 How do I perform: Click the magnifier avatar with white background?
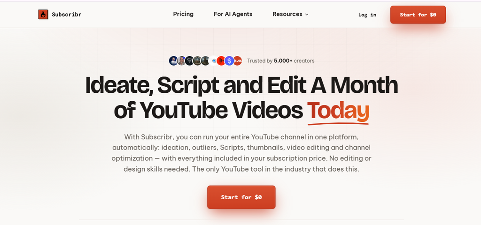click(214, 60)
